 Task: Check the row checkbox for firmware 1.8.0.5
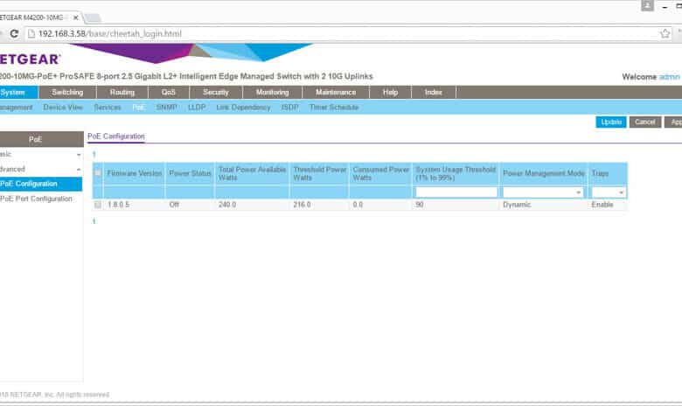98,205
